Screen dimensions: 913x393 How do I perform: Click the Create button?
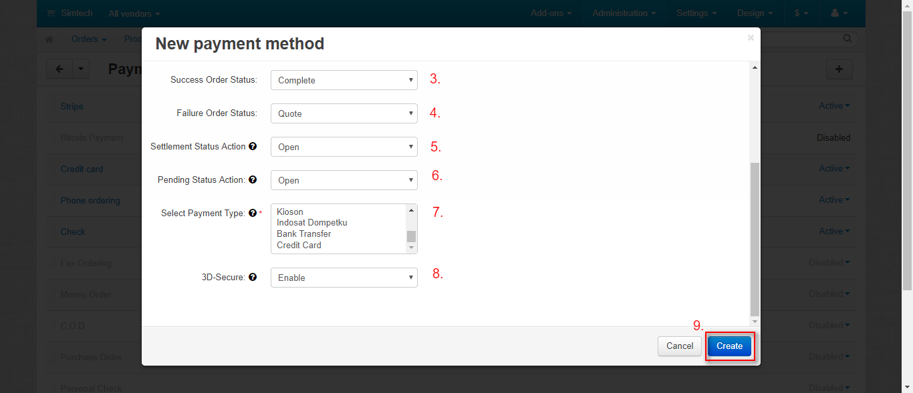[729, 346]
